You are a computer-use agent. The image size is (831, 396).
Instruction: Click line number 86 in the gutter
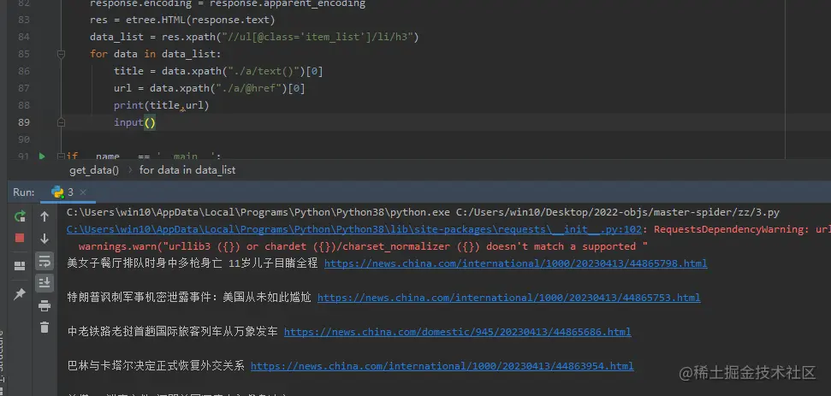click(x=23, y=71)
